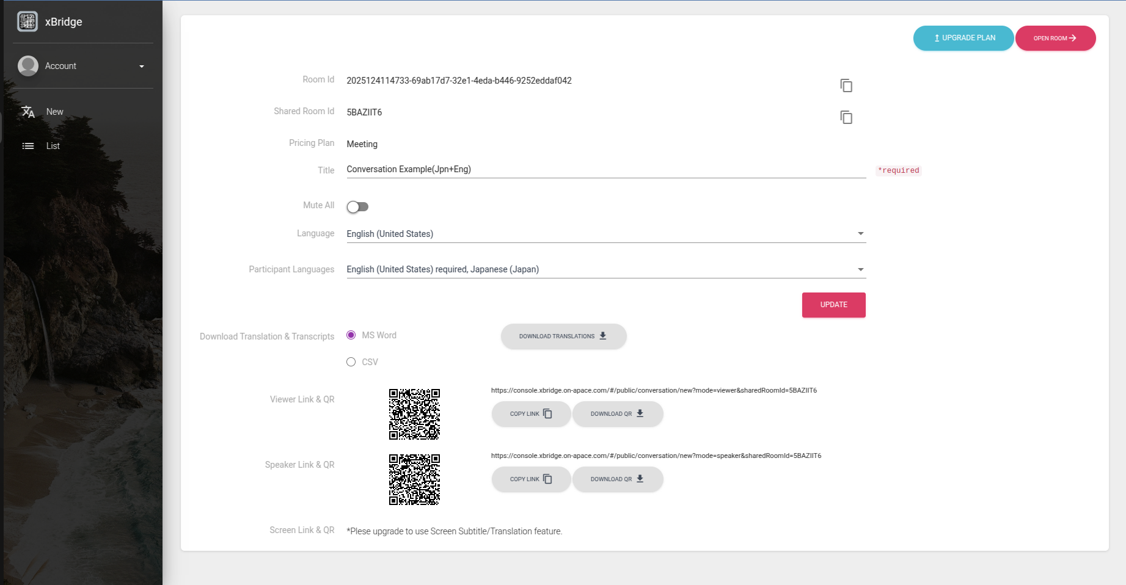
Task: Click the Upgrade Plan button
Action: pyautogui.click(x=963, y=38)
